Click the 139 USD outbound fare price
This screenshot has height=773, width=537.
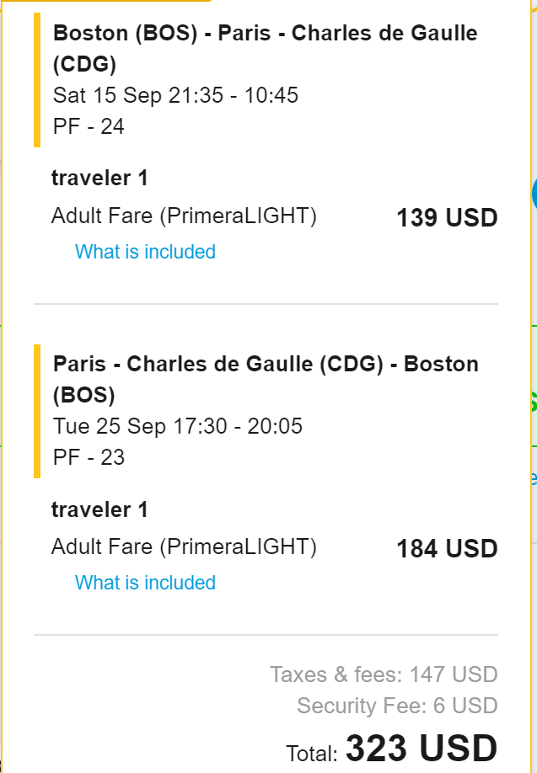coord(447,218)
